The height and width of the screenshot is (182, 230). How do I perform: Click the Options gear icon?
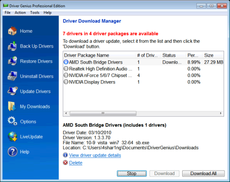tap(12, 121)
